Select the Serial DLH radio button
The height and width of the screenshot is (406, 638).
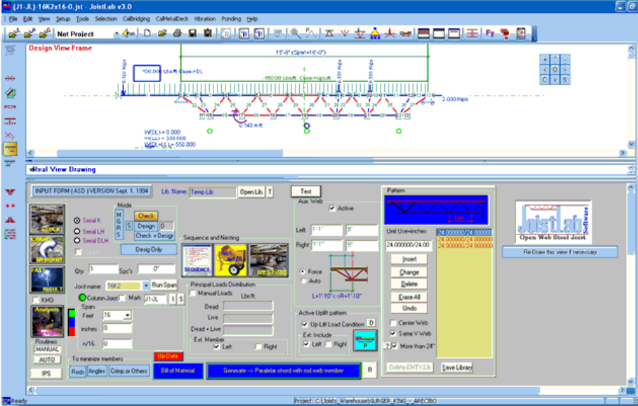pyautogui.click(x=77, y=240)
